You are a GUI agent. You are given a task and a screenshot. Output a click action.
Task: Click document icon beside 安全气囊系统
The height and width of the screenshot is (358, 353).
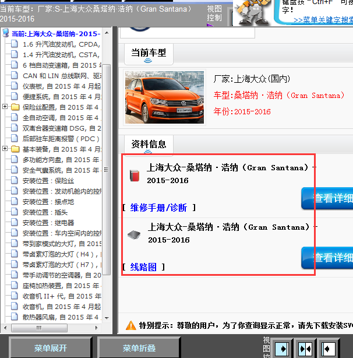click(15, 170)
